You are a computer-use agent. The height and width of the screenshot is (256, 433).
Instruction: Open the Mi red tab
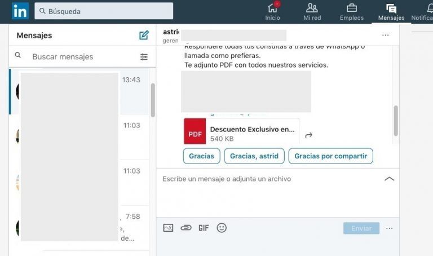[x=312, y=12]
